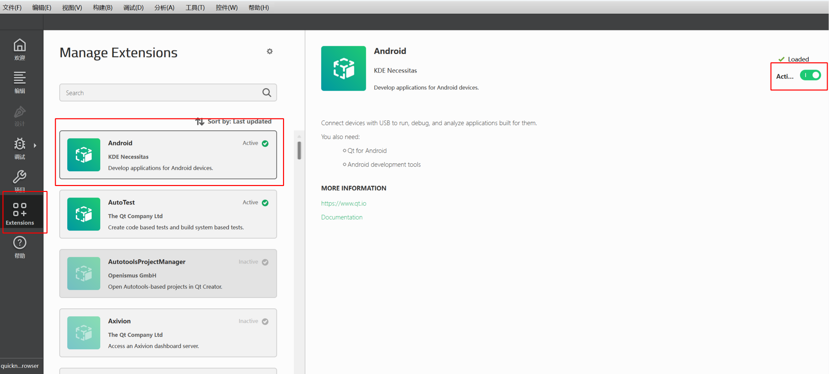Open the 文件(F) menu

pyautogui.click(x=12, y=7)
